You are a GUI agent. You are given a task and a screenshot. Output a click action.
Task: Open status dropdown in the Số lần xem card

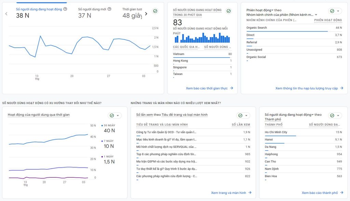[243, 116]
